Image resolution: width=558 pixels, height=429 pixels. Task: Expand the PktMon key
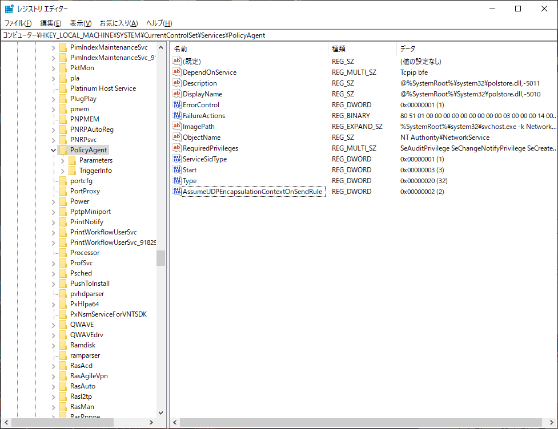coord(53,68)
